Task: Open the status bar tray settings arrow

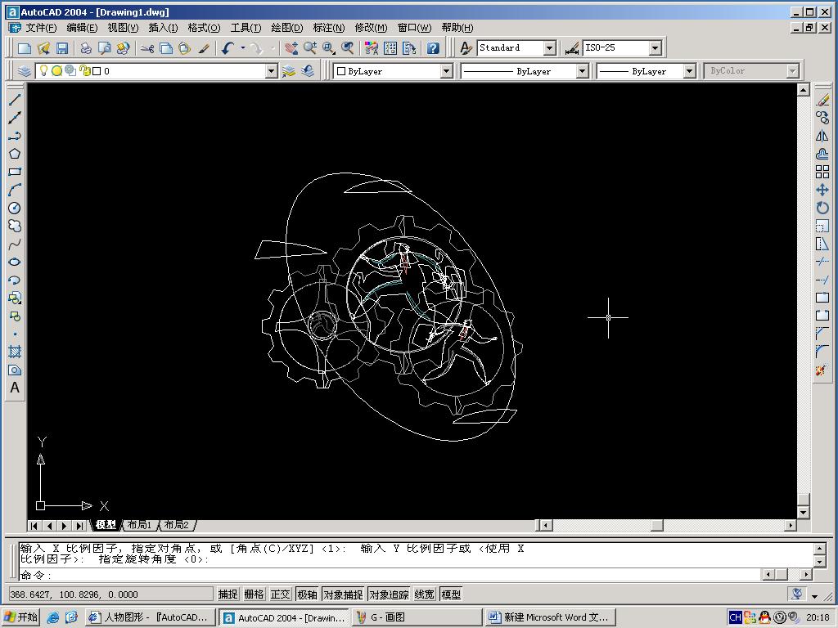Action: point(814,596)
